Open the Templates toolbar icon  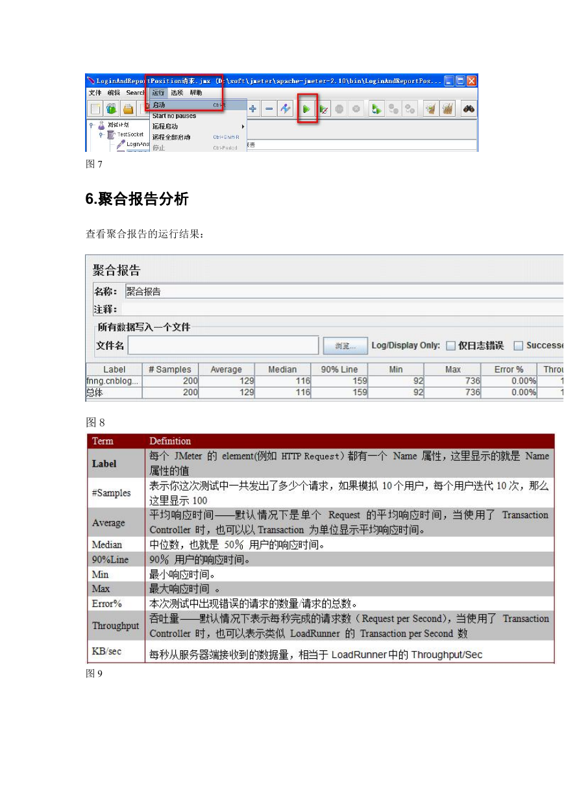coord(111,109)
